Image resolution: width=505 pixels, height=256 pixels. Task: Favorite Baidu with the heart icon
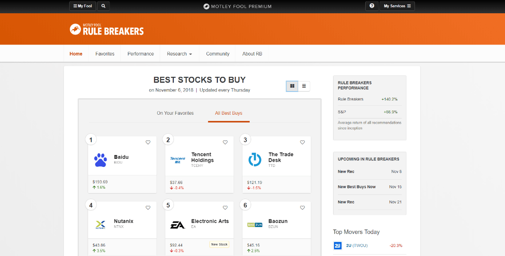(148, 142)
